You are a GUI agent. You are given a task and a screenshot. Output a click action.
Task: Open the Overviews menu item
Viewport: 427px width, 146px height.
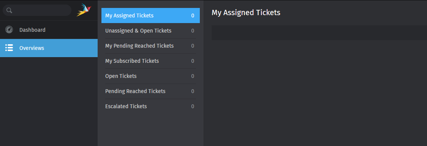pos(49,48)
